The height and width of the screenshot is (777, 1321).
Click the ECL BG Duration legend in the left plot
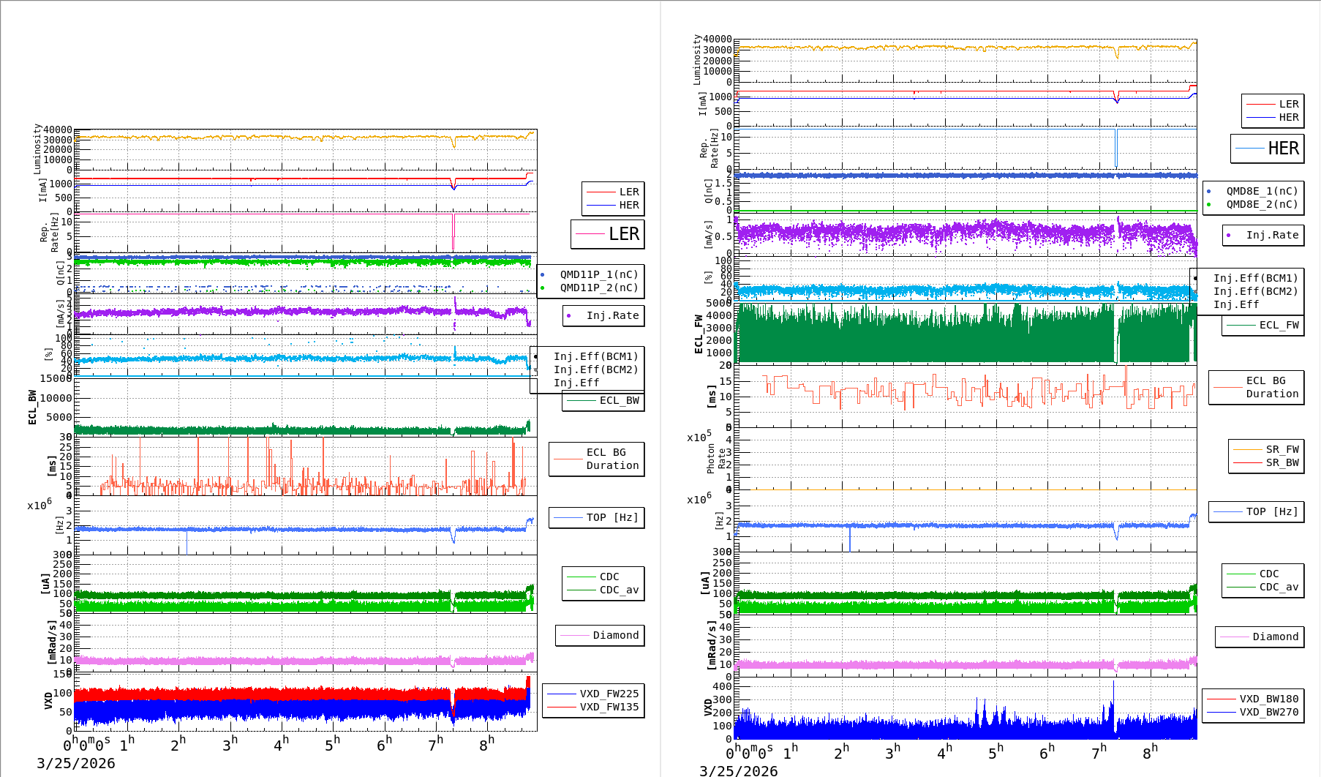click(611, 459)
